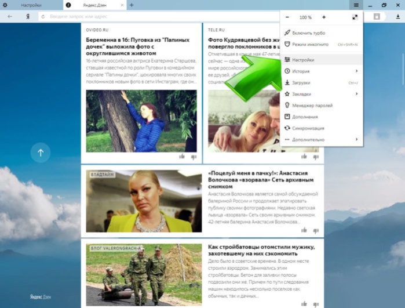405x308 pixels.
Task: Click the bookmark icon near address bar
Action: 377,17
